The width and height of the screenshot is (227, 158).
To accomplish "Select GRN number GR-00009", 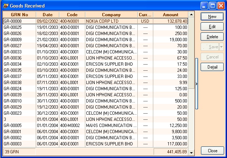I will (x=13, y=40).
